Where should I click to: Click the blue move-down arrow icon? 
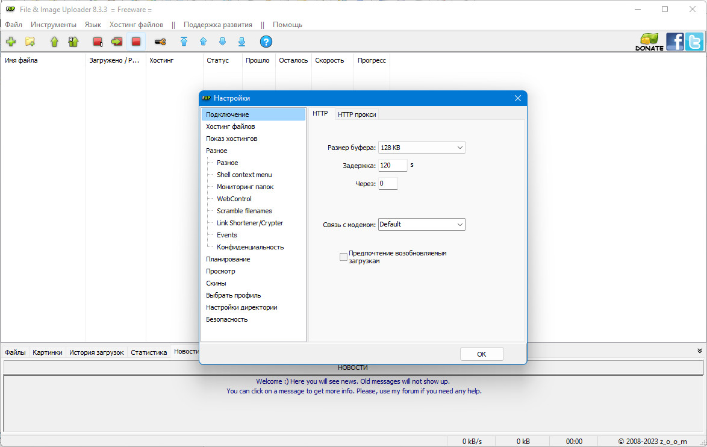(222, 42)
